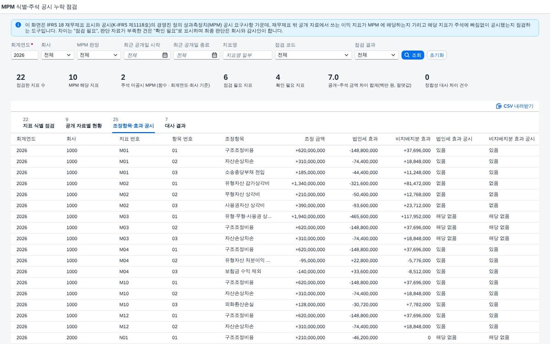The width and height of the screenshot is (550, 344).
Task: Click the MPM 해당 지표 count 10
Action: [x=73, y=77]
